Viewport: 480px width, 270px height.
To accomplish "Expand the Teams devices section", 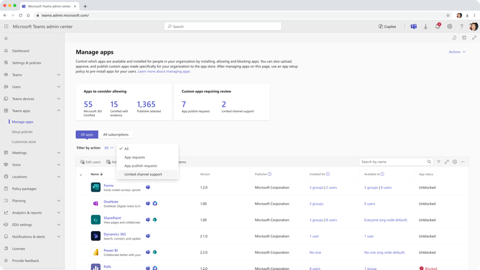I will point(58,99).
